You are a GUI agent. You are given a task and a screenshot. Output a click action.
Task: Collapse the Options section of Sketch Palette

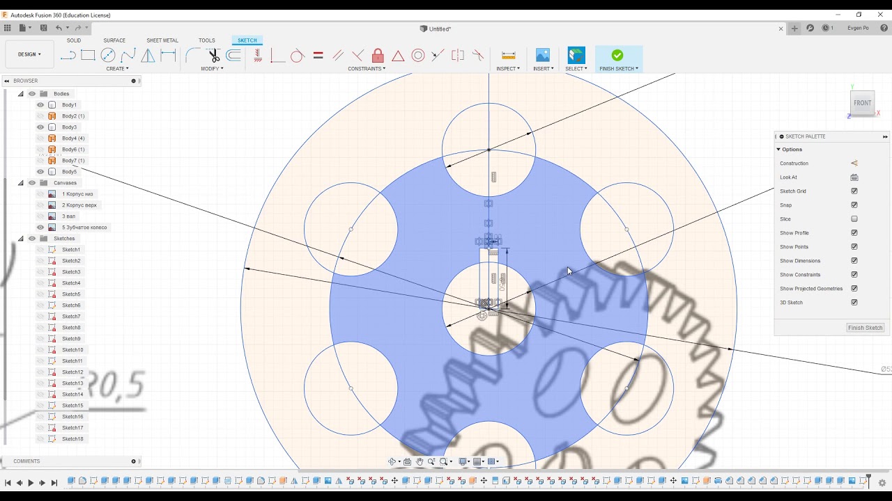point(778,150)
